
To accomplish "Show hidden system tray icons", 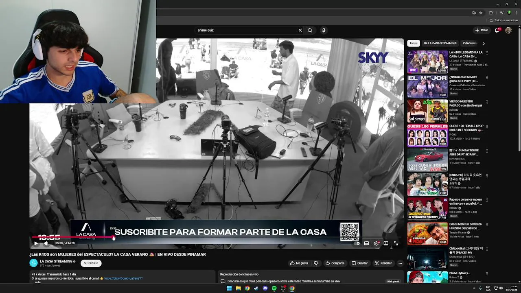I will click(x=474, y=288).
